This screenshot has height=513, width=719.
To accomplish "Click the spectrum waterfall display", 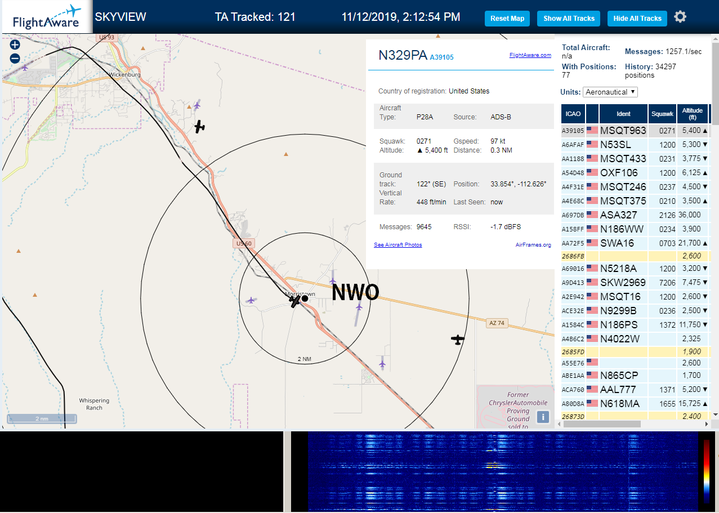I will pyautogui.click(x=503, y=472).
